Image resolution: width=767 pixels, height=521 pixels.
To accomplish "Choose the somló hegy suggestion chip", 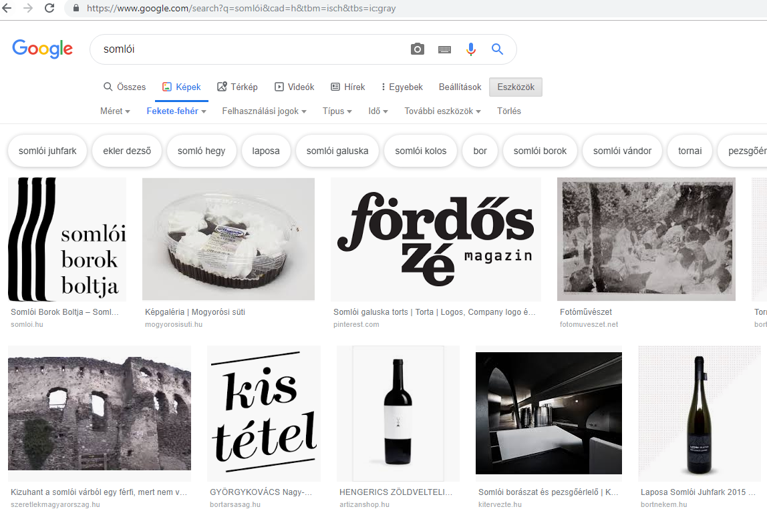I will click(x=201, y=151).
